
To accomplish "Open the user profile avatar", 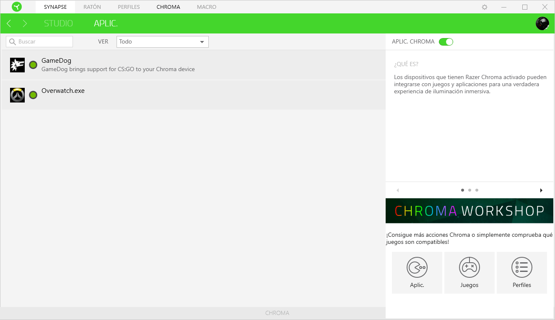I will pos(542,23).
